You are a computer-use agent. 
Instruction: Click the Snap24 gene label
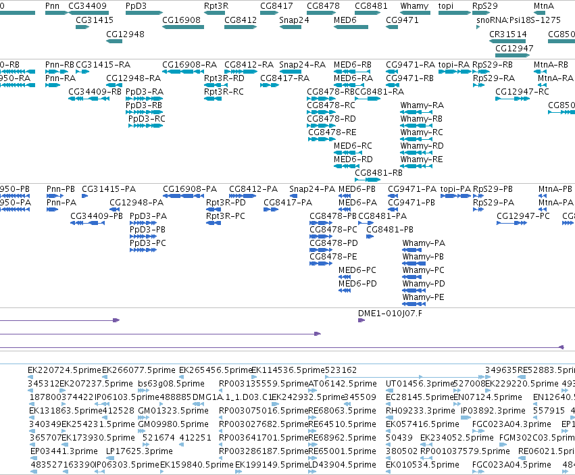click(294, 20)
